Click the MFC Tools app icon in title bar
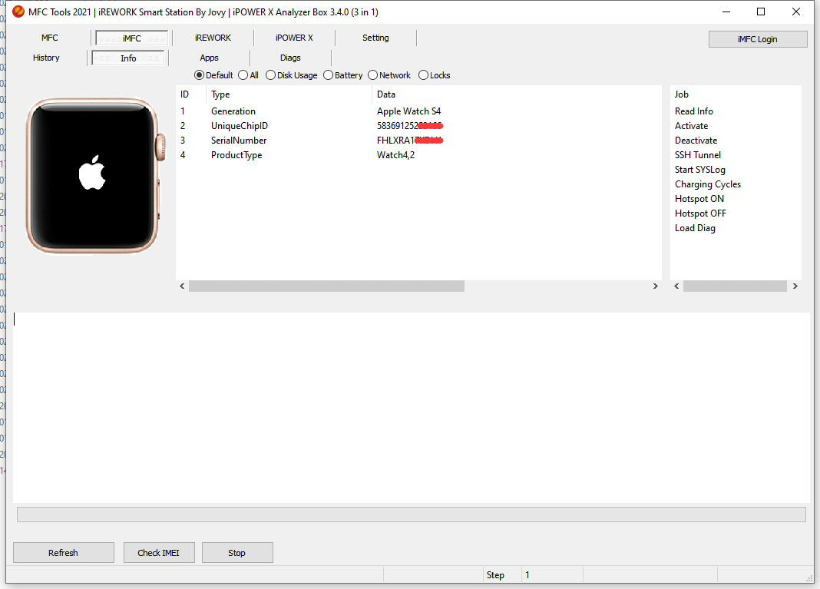Screen dimensions: 820x589 18,12
